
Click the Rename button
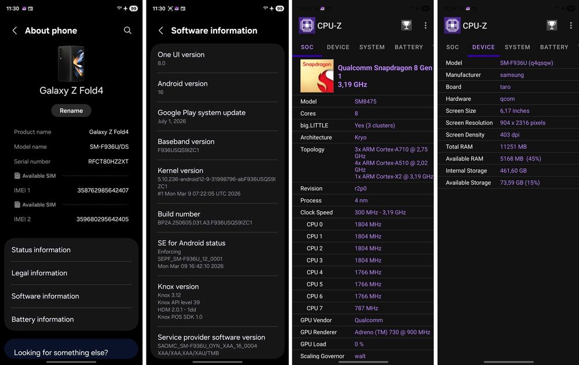71,110
